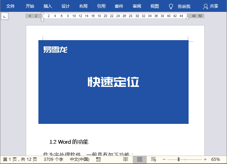Click the 共享 share button
The image size is (227, 164).
click(x=211, y=6)
